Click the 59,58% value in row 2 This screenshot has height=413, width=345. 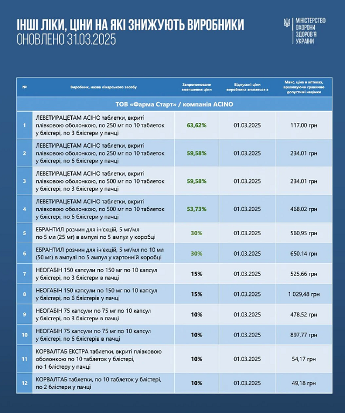click(197, 153)
